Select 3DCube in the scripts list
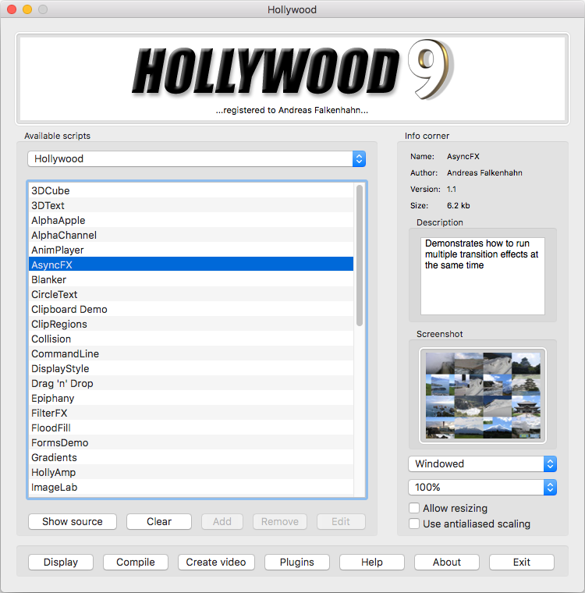 (51, 190)
